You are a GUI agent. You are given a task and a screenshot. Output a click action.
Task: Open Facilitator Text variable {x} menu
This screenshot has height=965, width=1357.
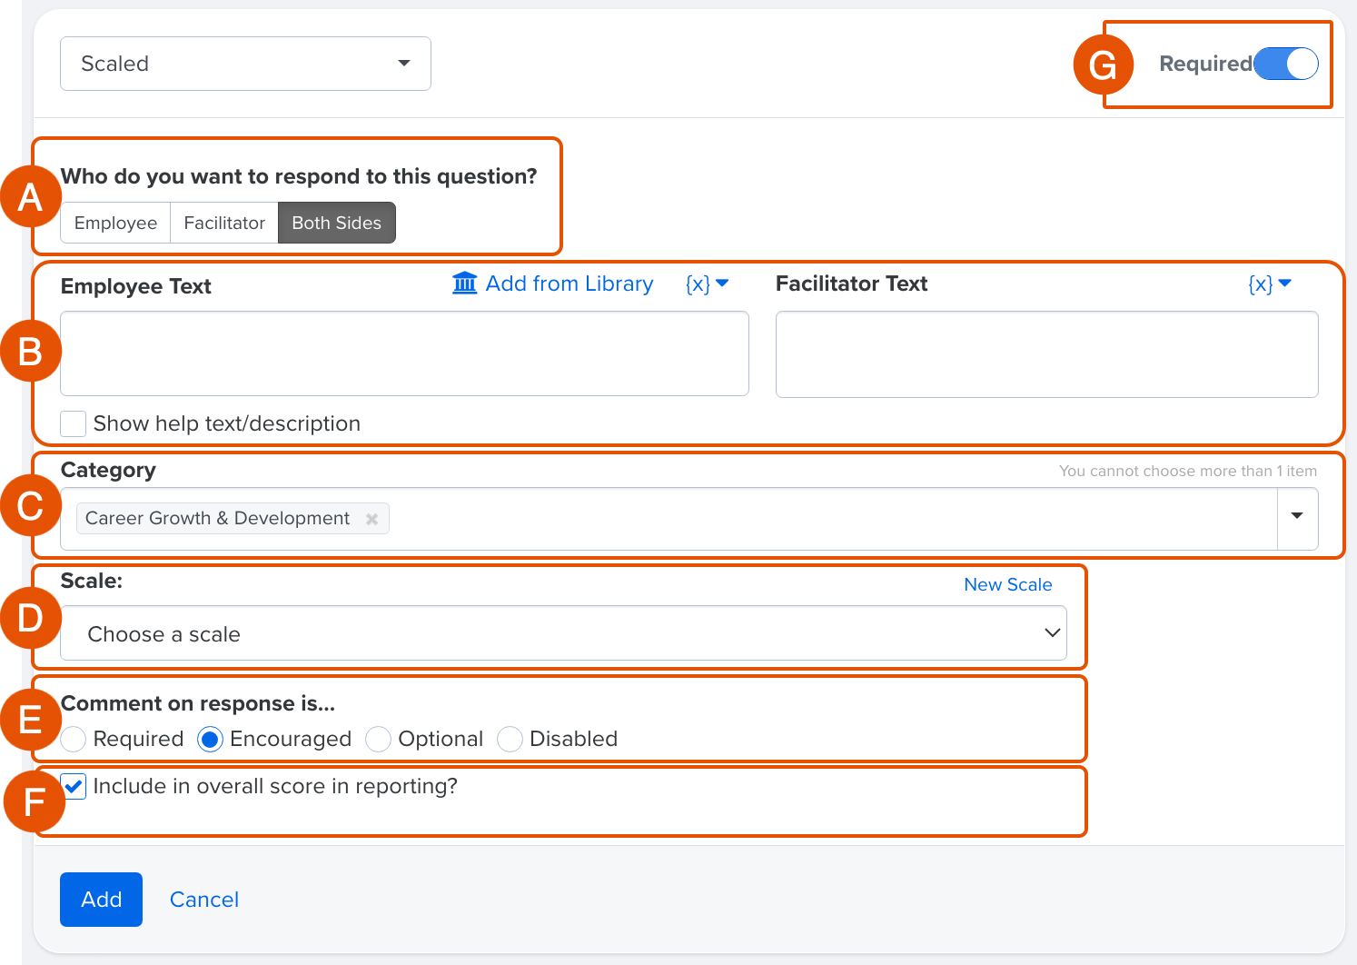[x=1269, y=284]
